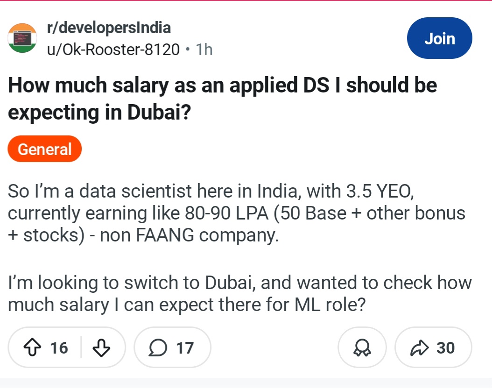
Task: Click the pink loading bar at the top
Action: pyautogui.click(x=246, y=1)
